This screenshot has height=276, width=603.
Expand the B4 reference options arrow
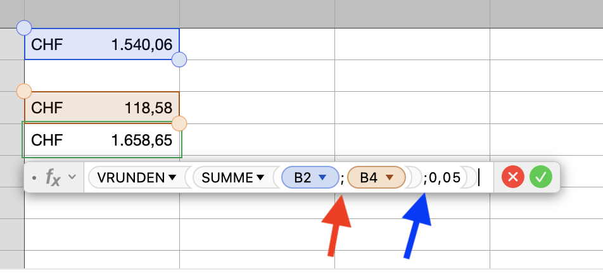coord(390,179)
